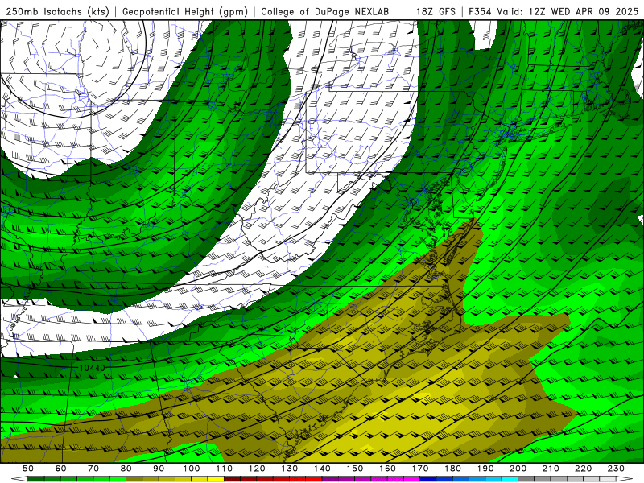This screenshot has height=483, width=644.
Task: Click the 160 knot colorbar label
Action: pos(387,469)
